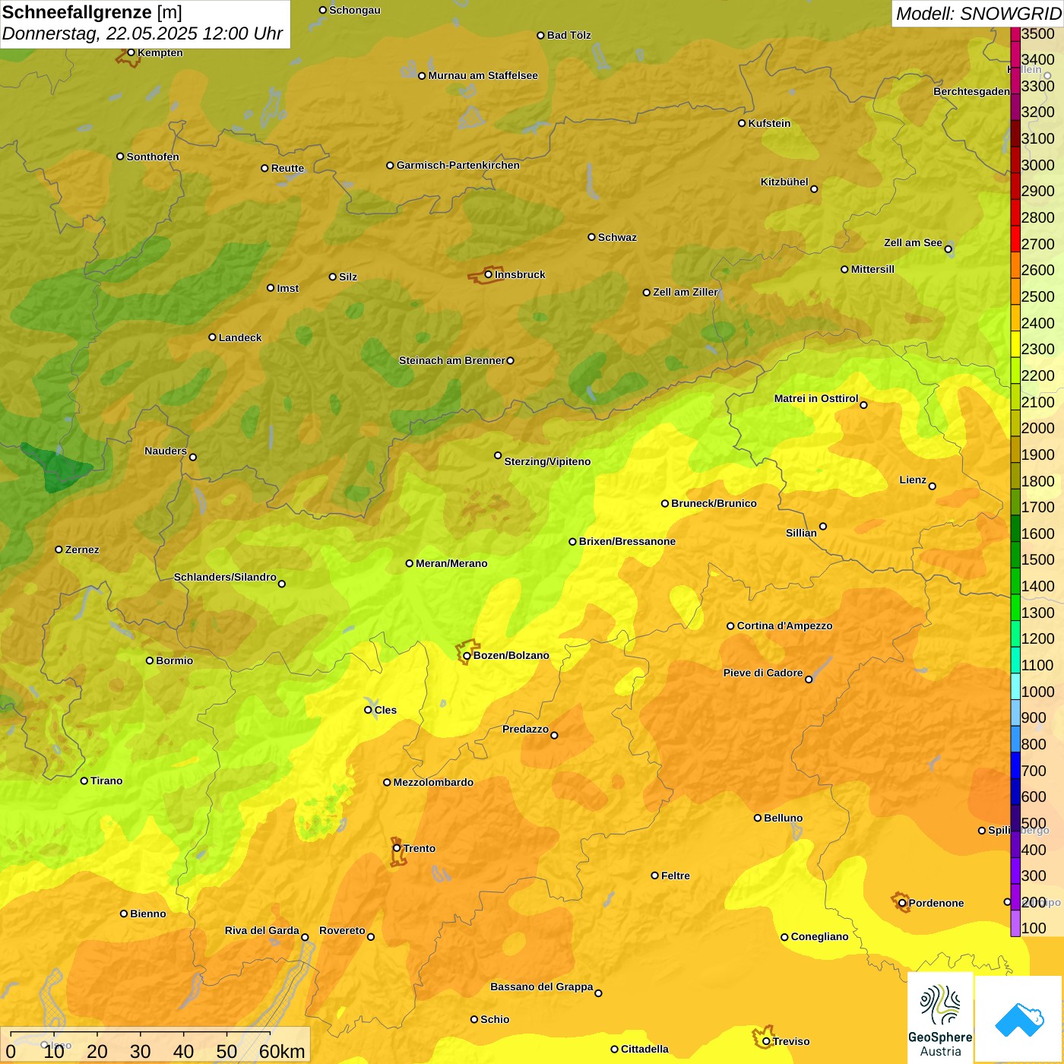Click the Trento city marker

pyautogui.click(x=397, y=848)
